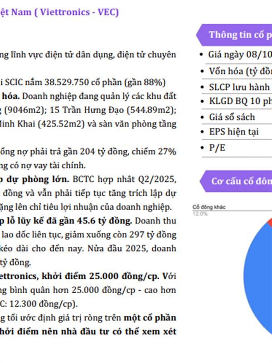Click the text 'Minh Khai (425.52m2)'
The height and width of the screenshot is (363, 272).
point(42,124)
